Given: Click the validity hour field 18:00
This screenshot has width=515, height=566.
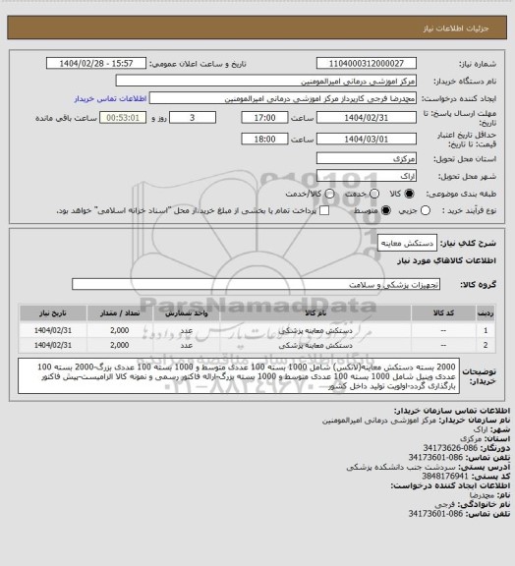Looking at the screenshot, I should point(264,139).
